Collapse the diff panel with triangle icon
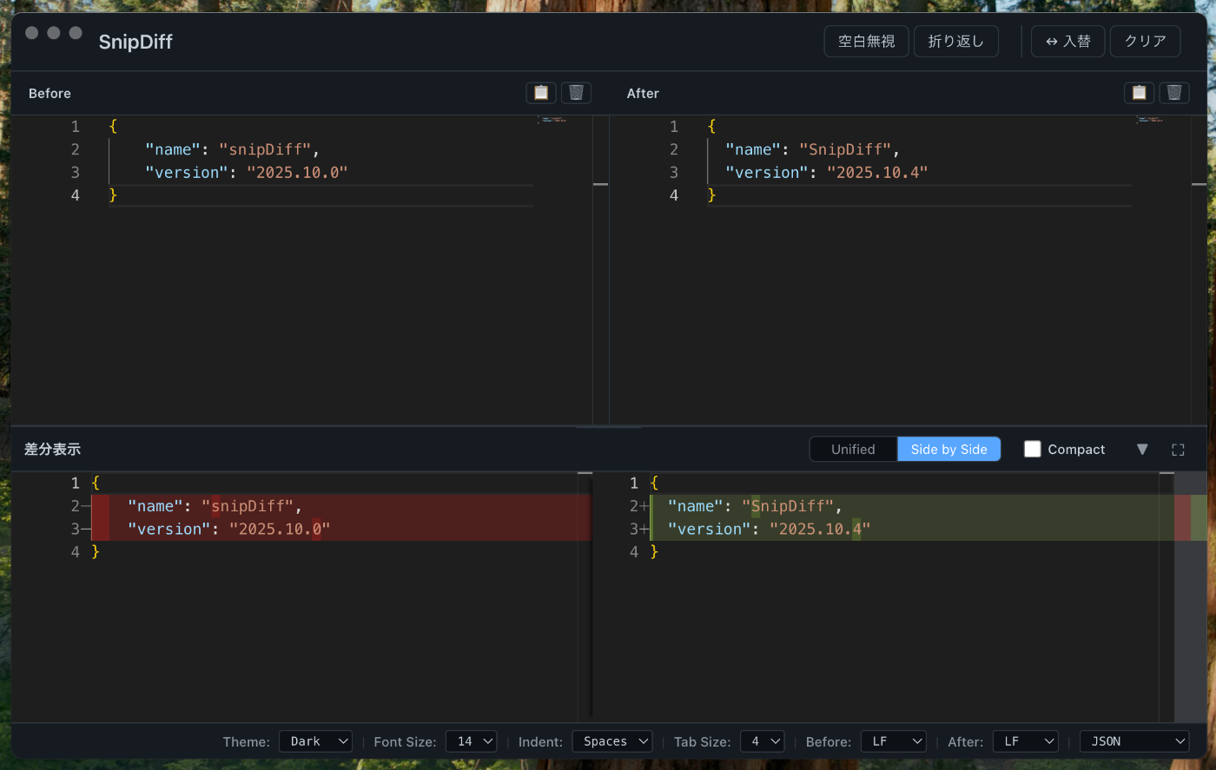The width and height of the screenshot is (1216, 770). pyautogui.click(x=1142, y=449)
